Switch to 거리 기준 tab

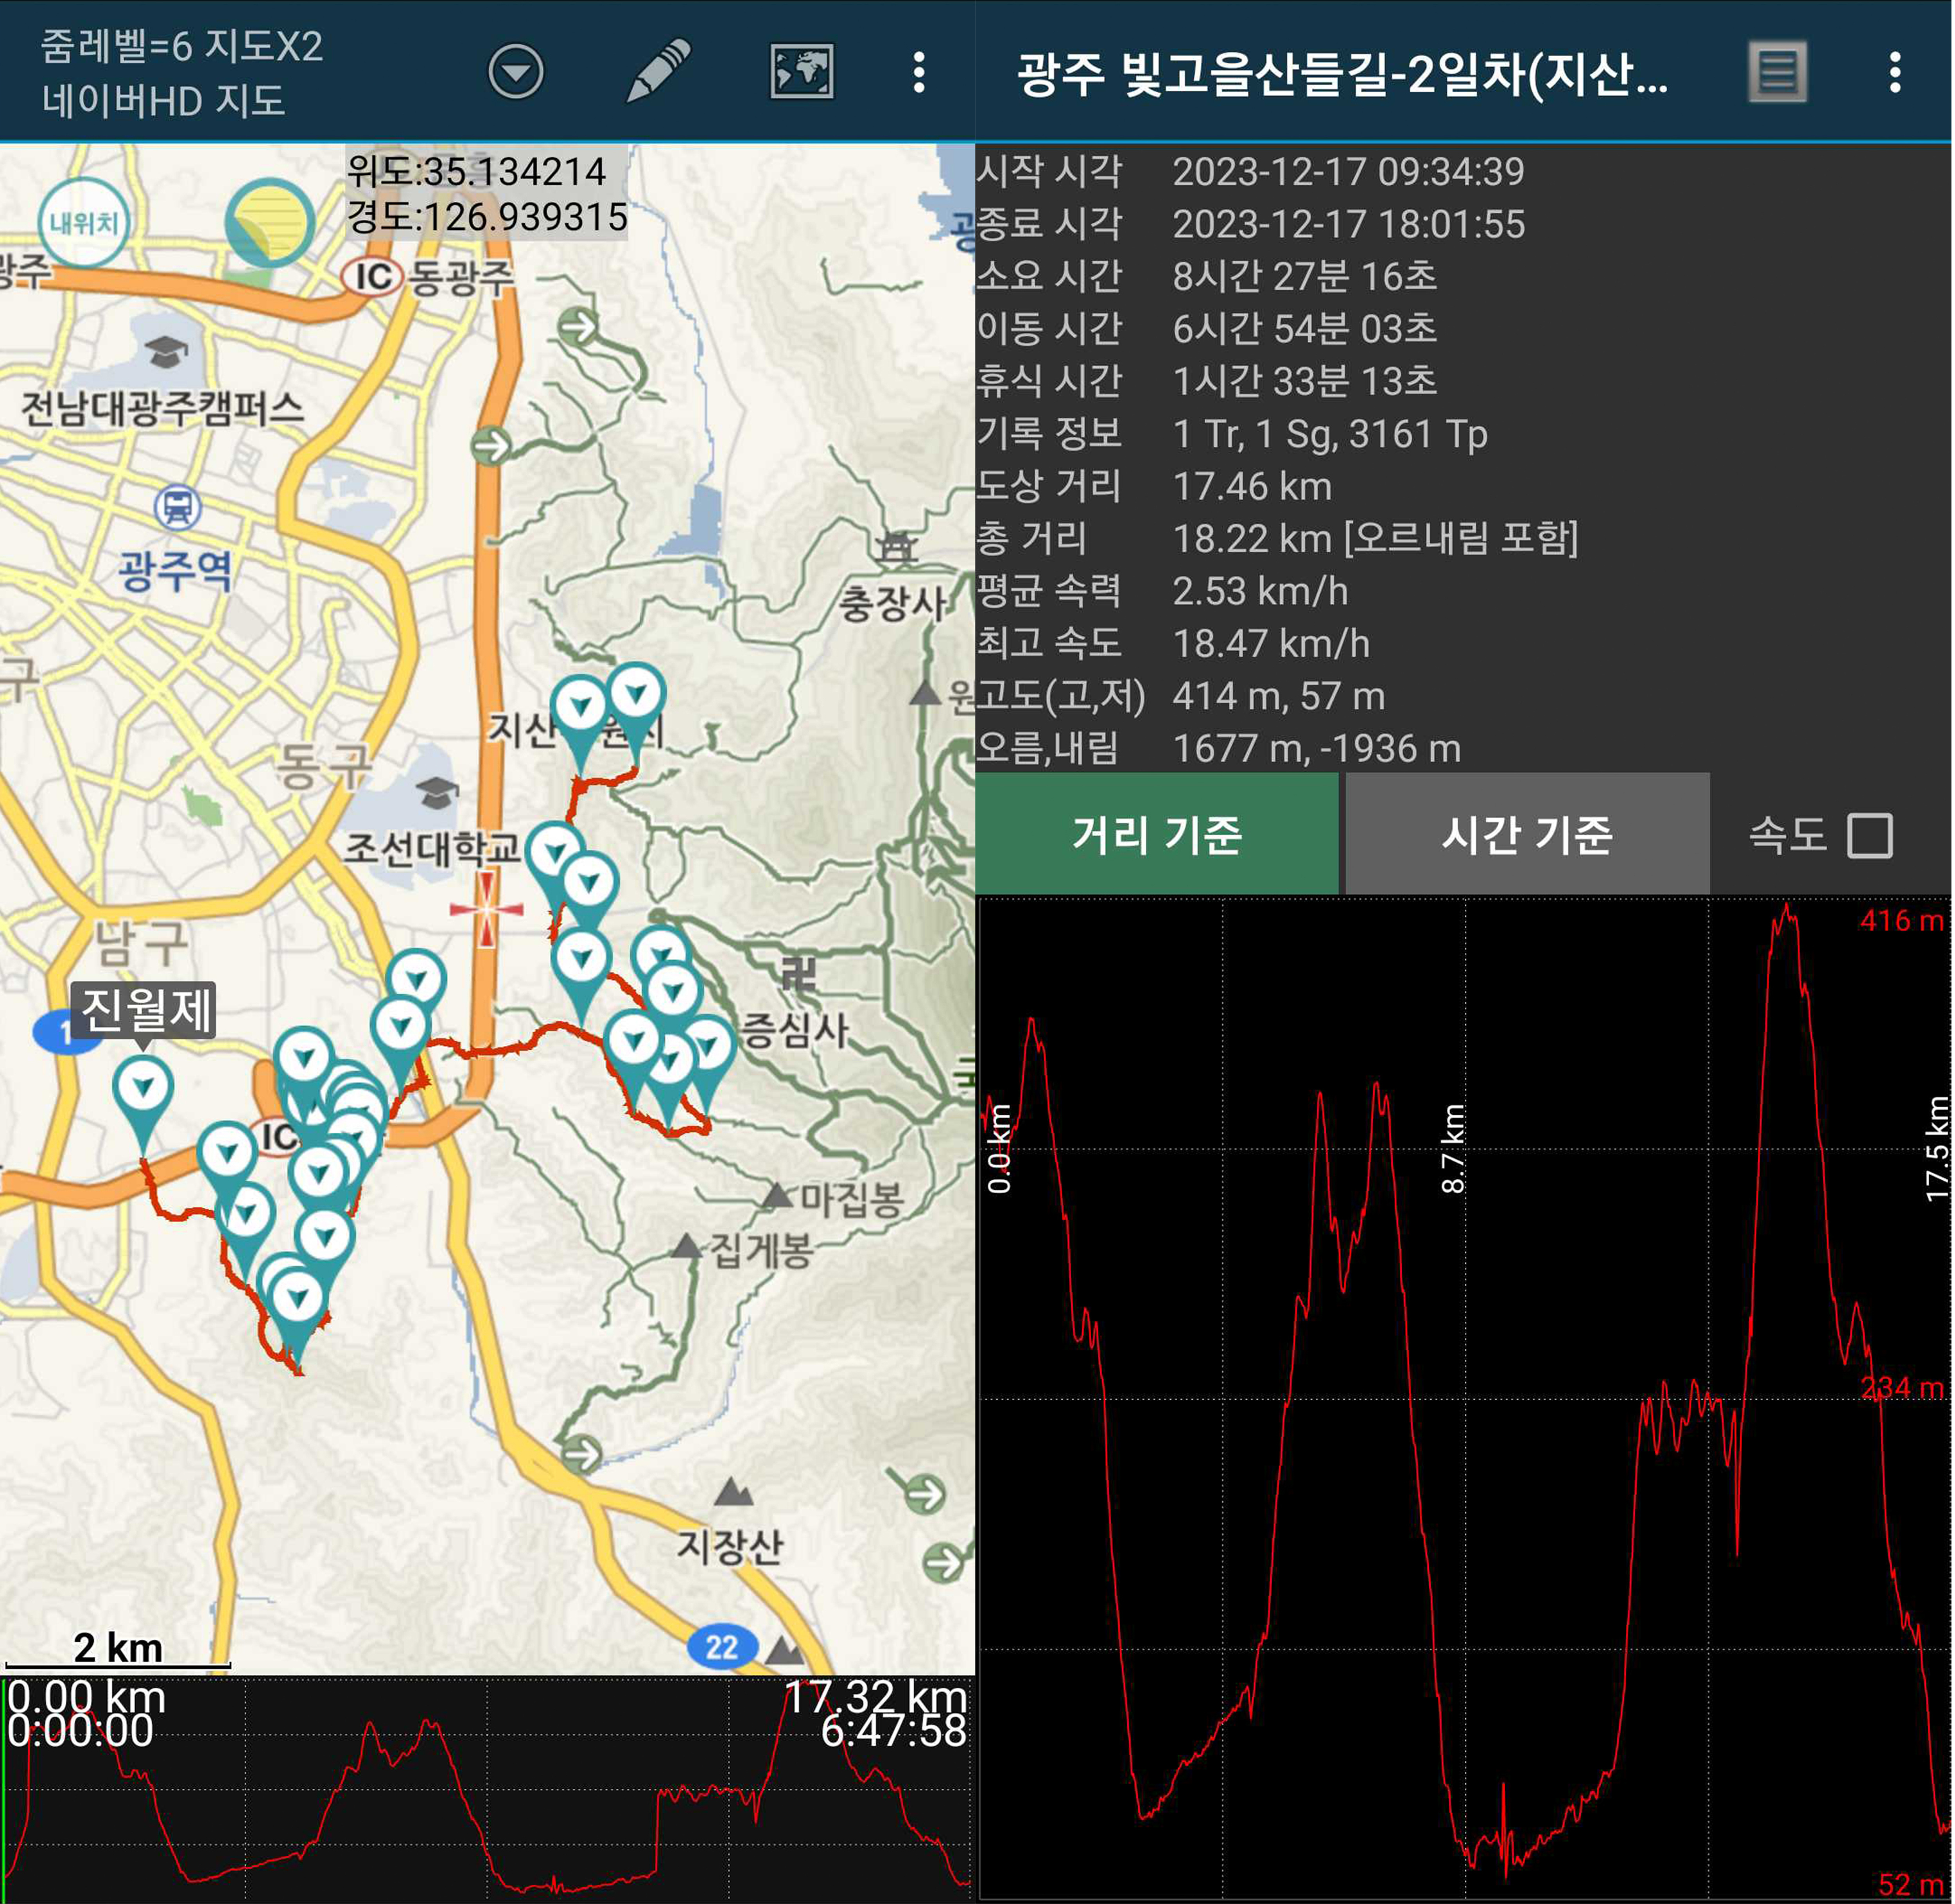click(x=1157, y=834)
